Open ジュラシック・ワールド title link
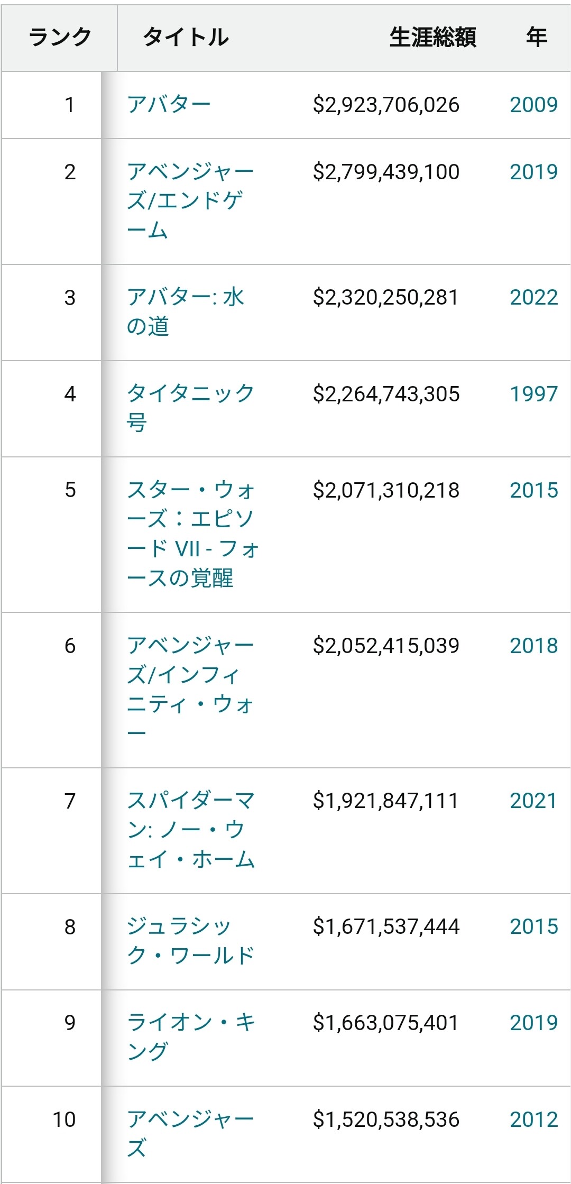Viewport: 571px width, 1184px height. coord(190,941)
